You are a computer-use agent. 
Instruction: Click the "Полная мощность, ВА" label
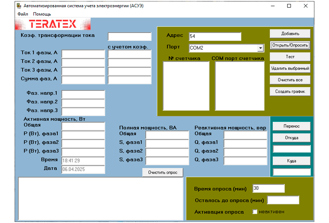click(148, 128)
